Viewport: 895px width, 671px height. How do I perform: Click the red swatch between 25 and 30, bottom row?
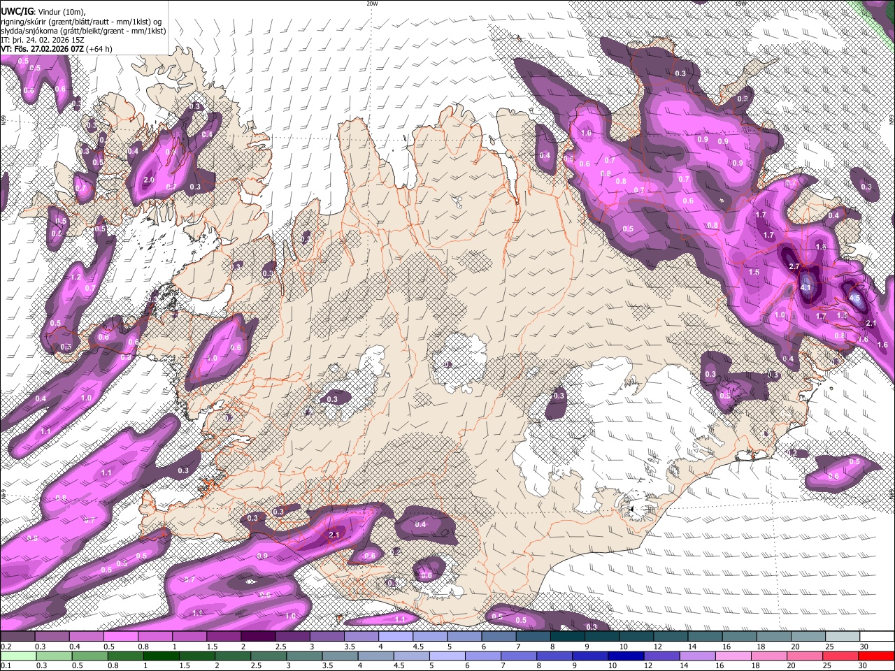click(x=843, y=656)
